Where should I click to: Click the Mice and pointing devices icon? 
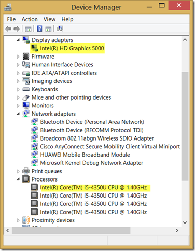point(26,97)
